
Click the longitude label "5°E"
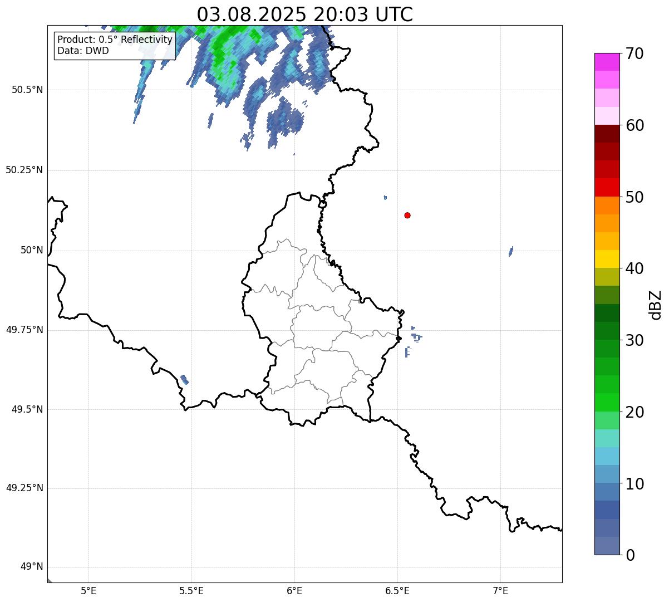tap(88, 590)
